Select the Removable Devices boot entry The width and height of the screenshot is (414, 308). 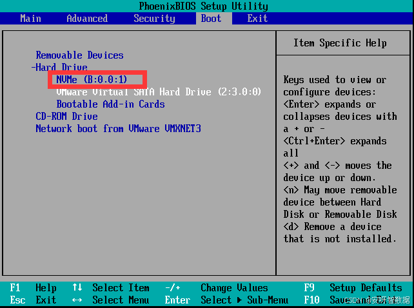[80, 55]
